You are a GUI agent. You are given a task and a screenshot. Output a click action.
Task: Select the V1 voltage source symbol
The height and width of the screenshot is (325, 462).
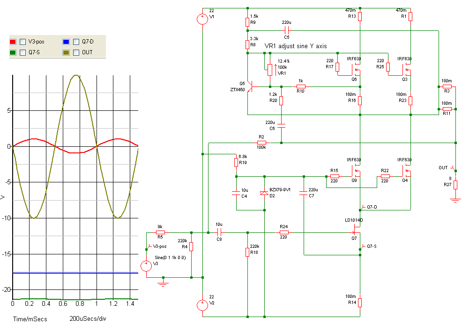[x=202, y=19]
